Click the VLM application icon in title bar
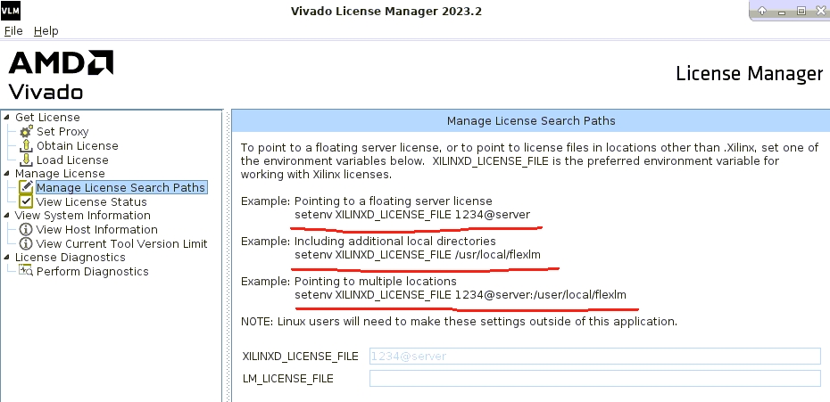The height and width of the screenshot is (402, 830). 10,10
